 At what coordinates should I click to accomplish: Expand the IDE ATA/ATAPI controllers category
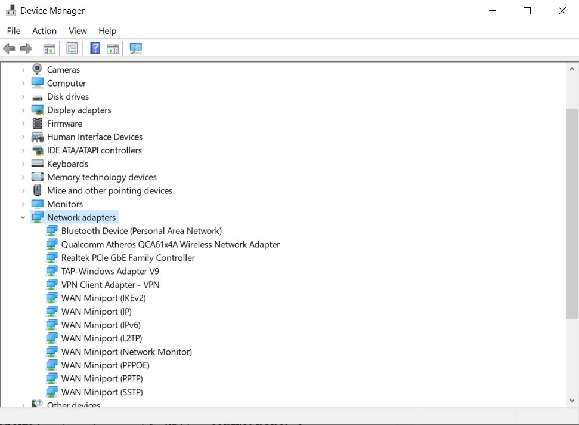[23, 150]
